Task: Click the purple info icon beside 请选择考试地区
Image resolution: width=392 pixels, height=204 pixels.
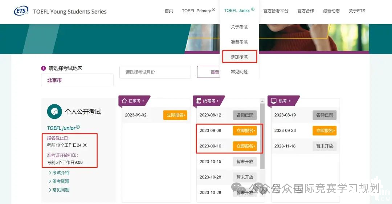Action: [x=43, y=68]
